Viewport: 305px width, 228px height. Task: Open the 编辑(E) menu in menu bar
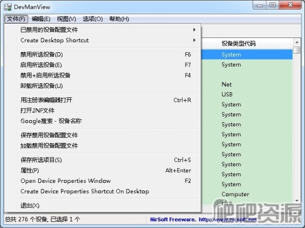point(41,19)
